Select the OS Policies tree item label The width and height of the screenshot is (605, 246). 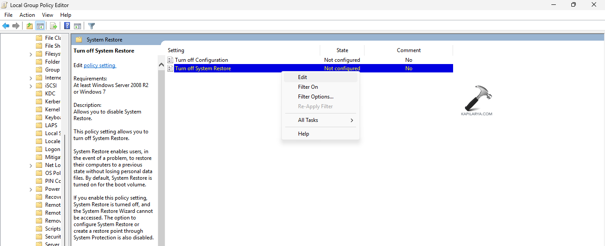click(x=53, y=173)
